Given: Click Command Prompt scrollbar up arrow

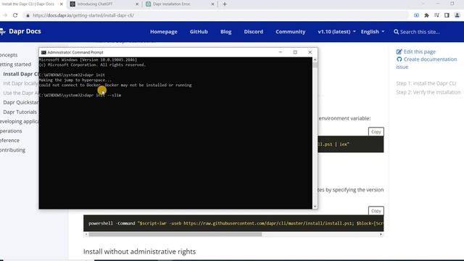Looking at the screenshot, I should (315, 59).
